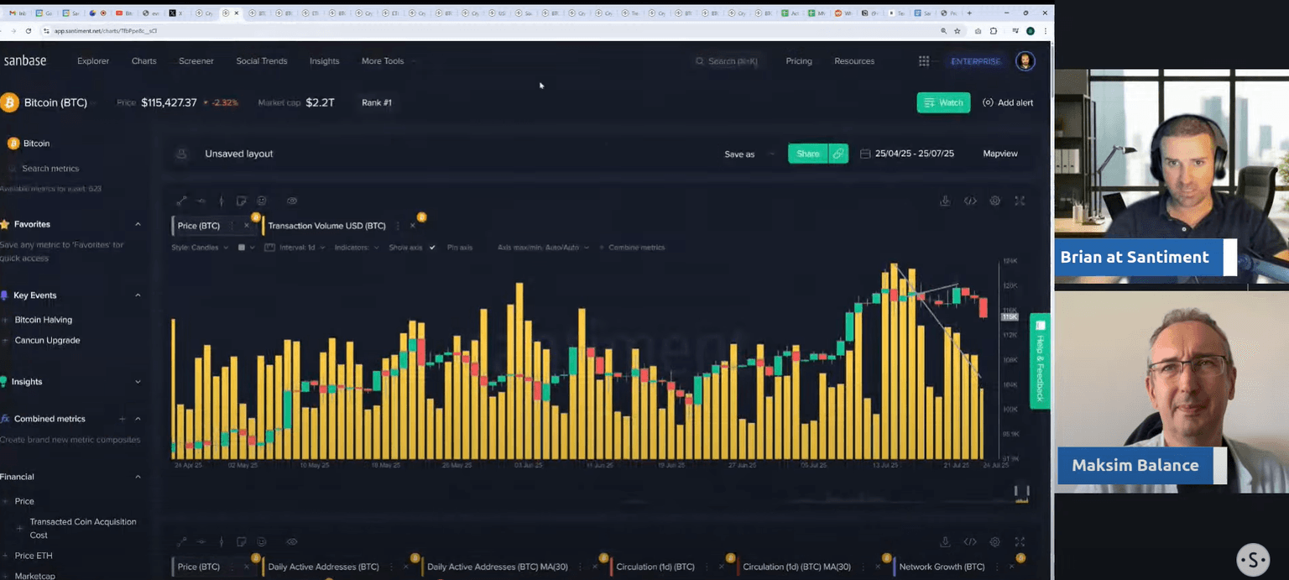Go to Social Trends in the top nav
The height and width of the screenshot is (580, 1289).
click(x=262, y=61)
